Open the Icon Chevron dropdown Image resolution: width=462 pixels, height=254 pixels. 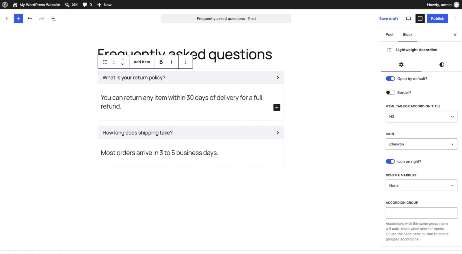coord(422,144)
